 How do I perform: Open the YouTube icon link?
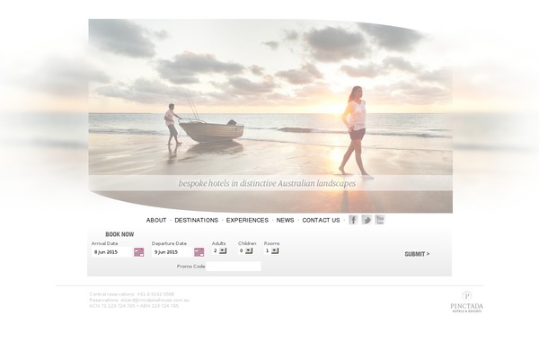click(380, 220)
